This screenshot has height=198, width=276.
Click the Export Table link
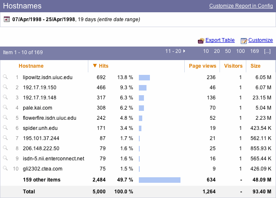[x=220, y=40]
